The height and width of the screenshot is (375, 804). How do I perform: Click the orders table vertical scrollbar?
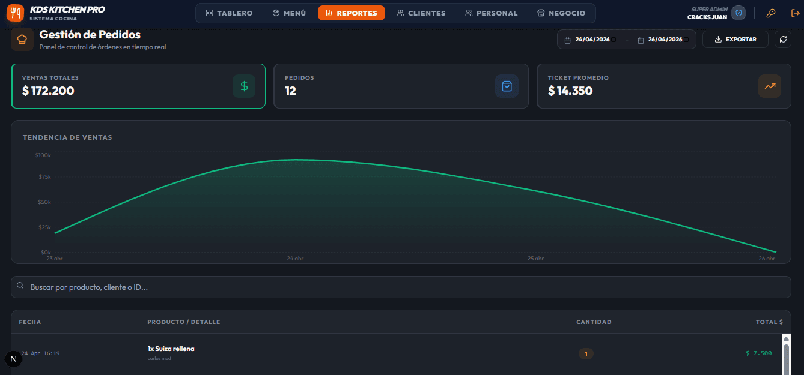tap(786, 355)
